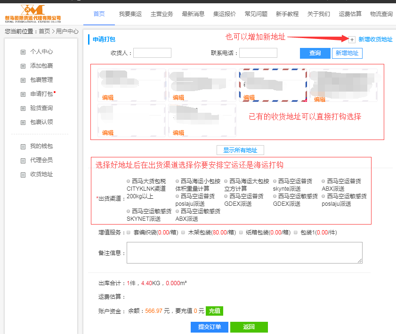This screenshot has height=334, width=396.
Task: Open 集运报价 in top navigation
Action: [x=225, y=14]
